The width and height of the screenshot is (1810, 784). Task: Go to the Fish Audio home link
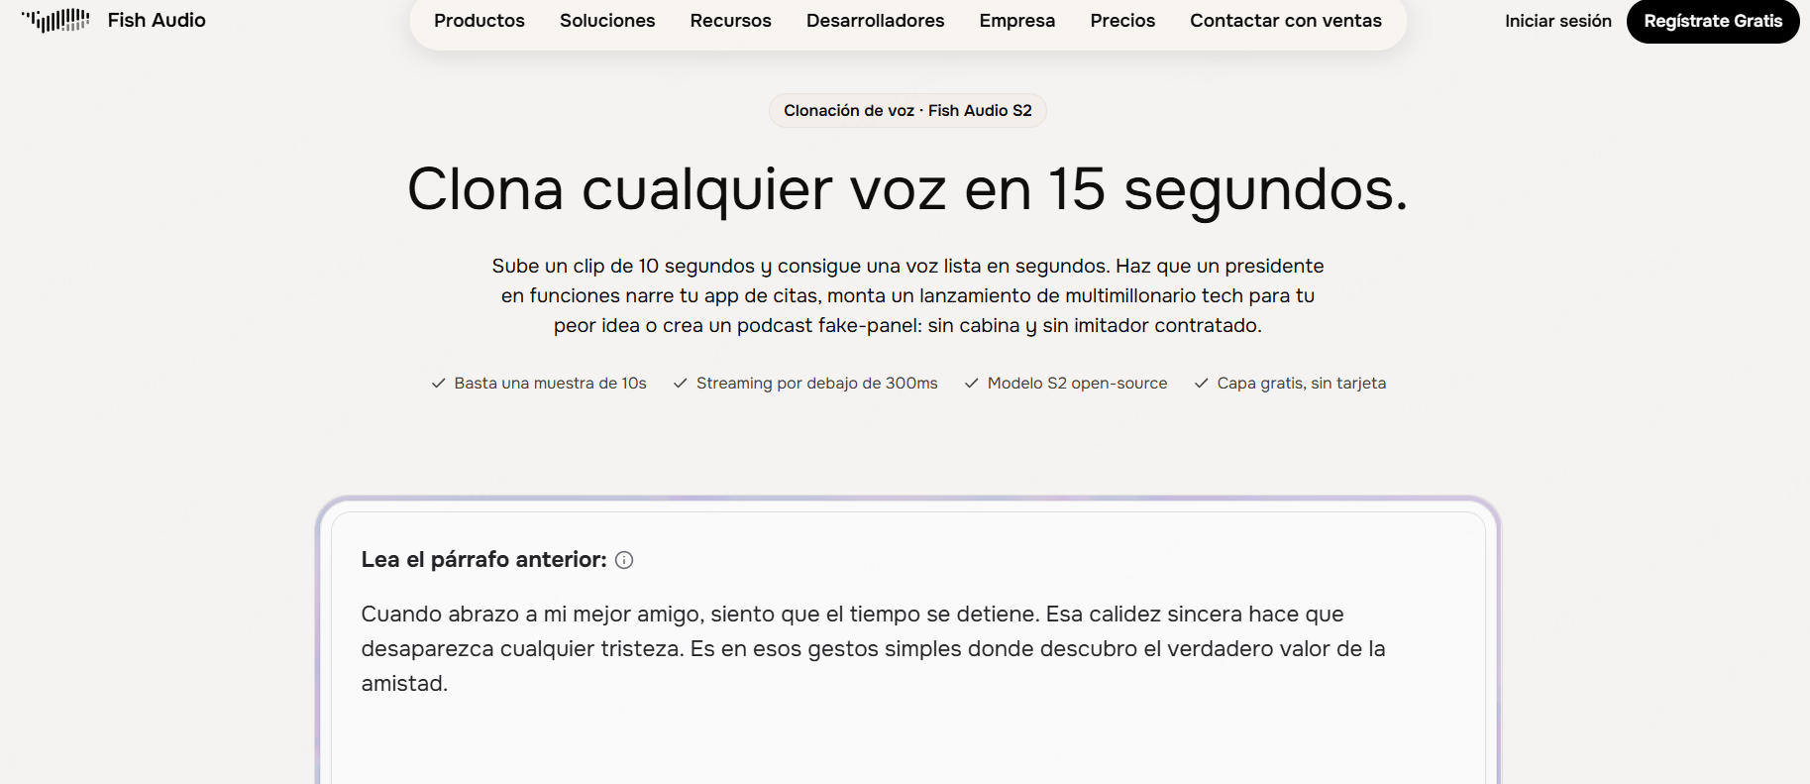(113, 20)
